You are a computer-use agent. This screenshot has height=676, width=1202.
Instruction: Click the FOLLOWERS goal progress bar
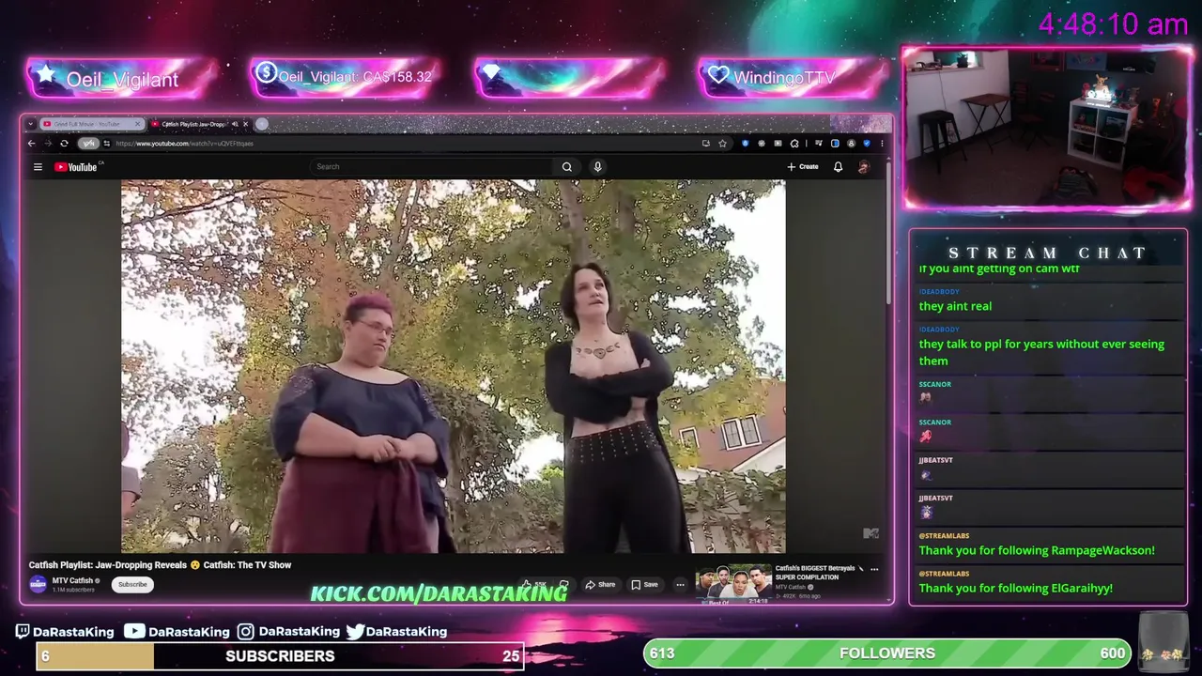click(x=887, y=653)
